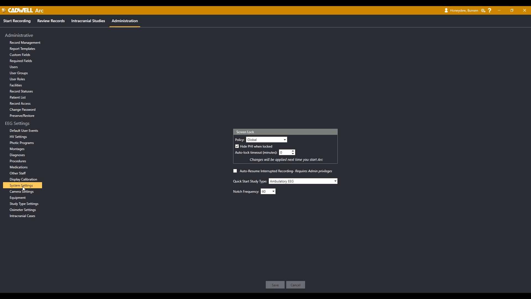
Task: Open the Notch Frequency dropdown
Action: [x=273, y=191]
